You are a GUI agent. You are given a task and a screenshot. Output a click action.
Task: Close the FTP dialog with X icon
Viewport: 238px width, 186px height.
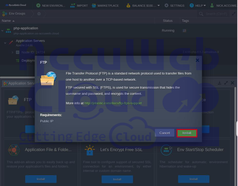point(197,60)
